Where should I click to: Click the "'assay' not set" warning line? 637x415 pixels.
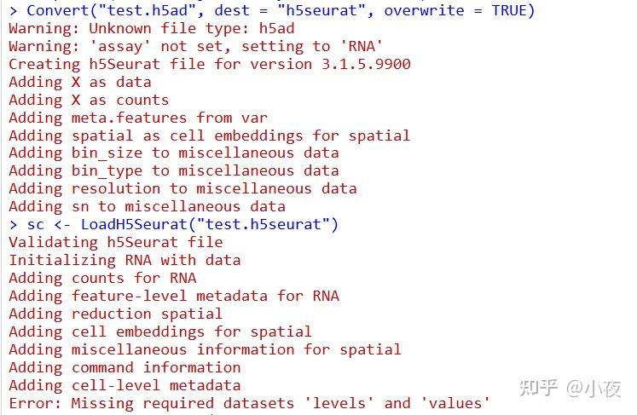tap(195, 46)
